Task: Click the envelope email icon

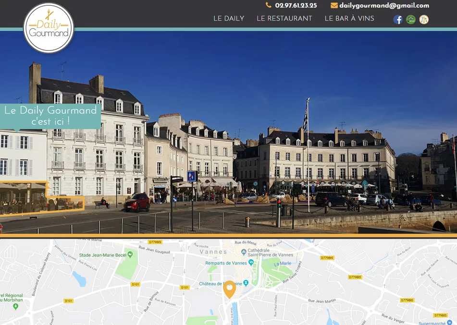Action: pos(334,6)
